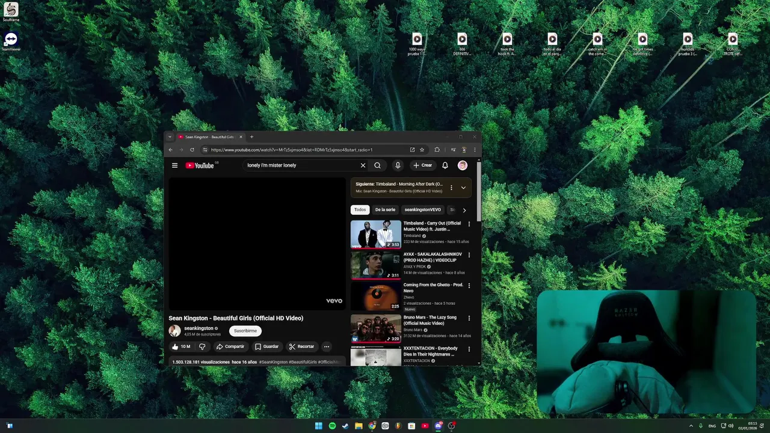770x433 pixels.
Task: Open the seankingston channel name
Action: tap(199, 328)
